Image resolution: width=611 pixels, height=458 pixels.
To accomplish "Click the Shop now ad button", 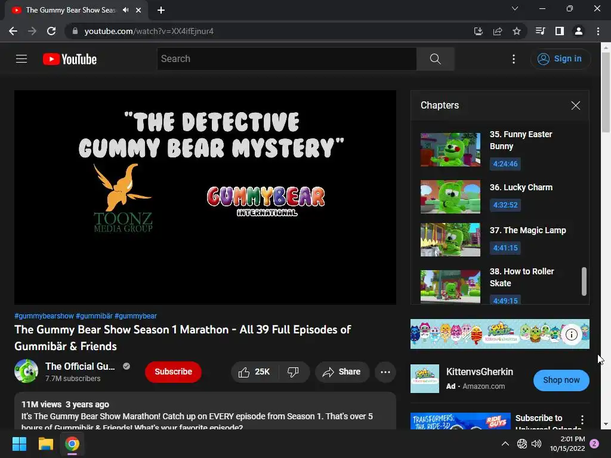I will click(561, 380).
